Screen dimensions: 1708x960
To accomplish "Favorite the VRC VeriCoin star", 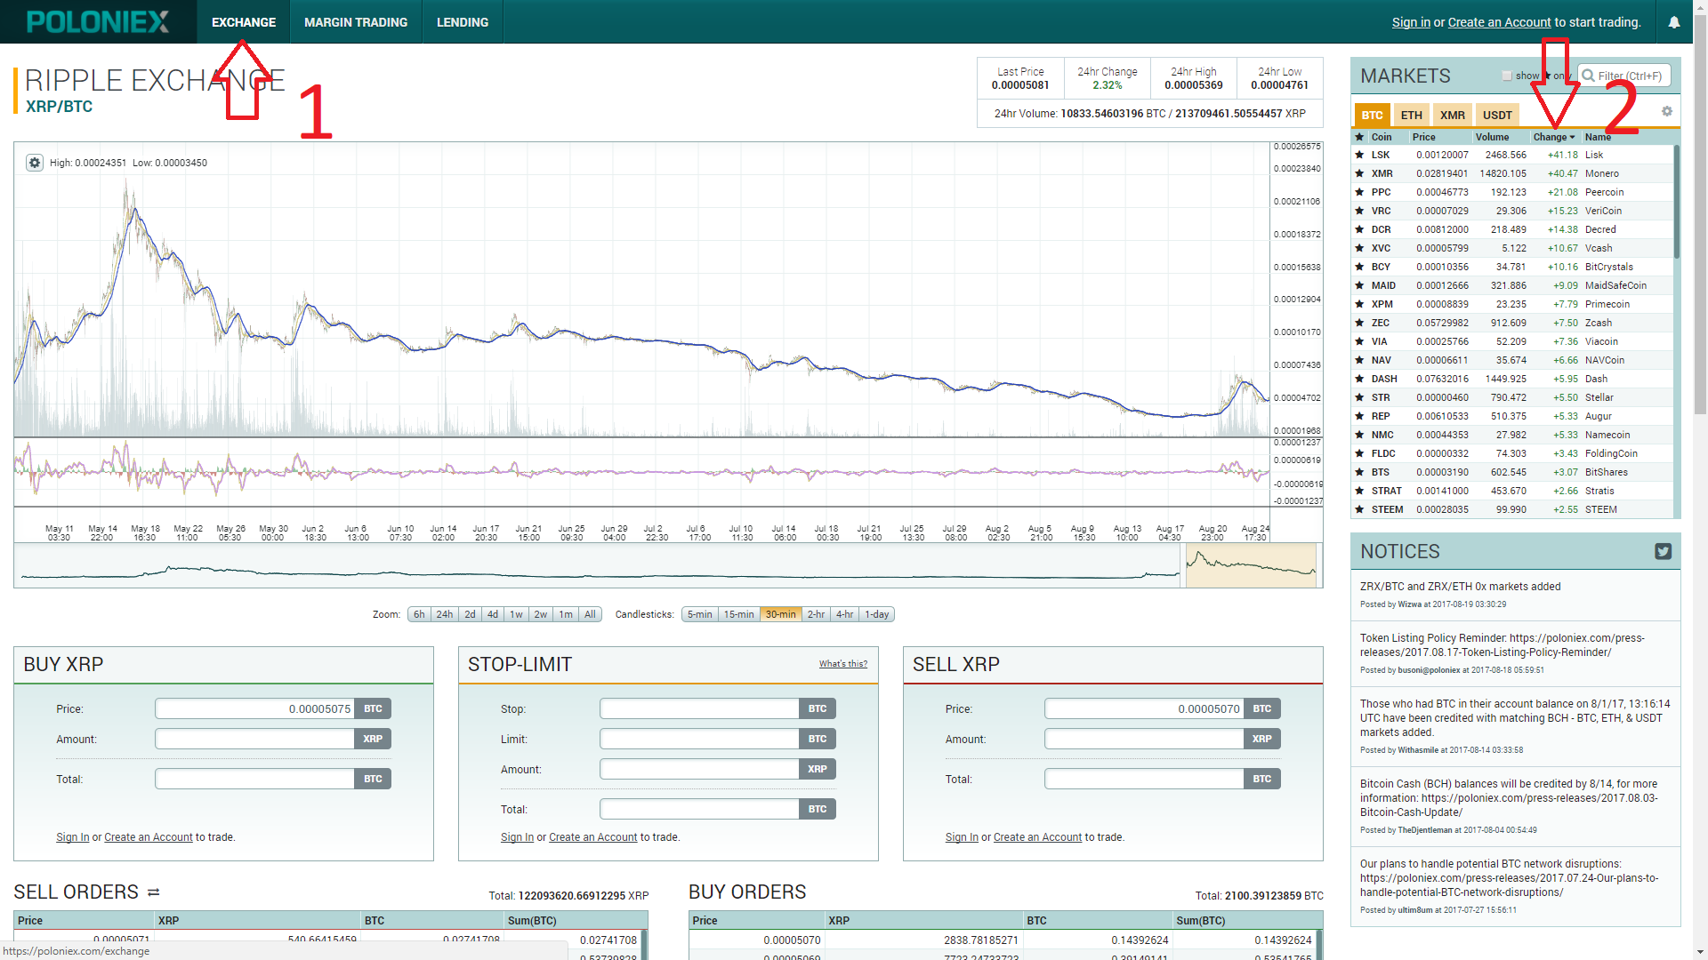I will click(1359, 211).
